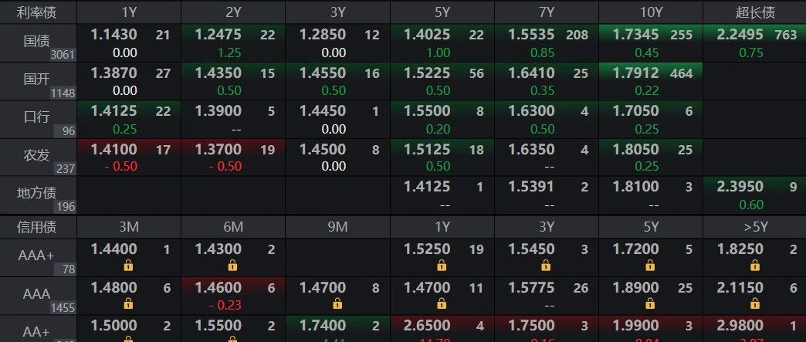Click the lock icon under AAA+ 5Y
This screenshot has width=806, height=342.
point(650,266)
